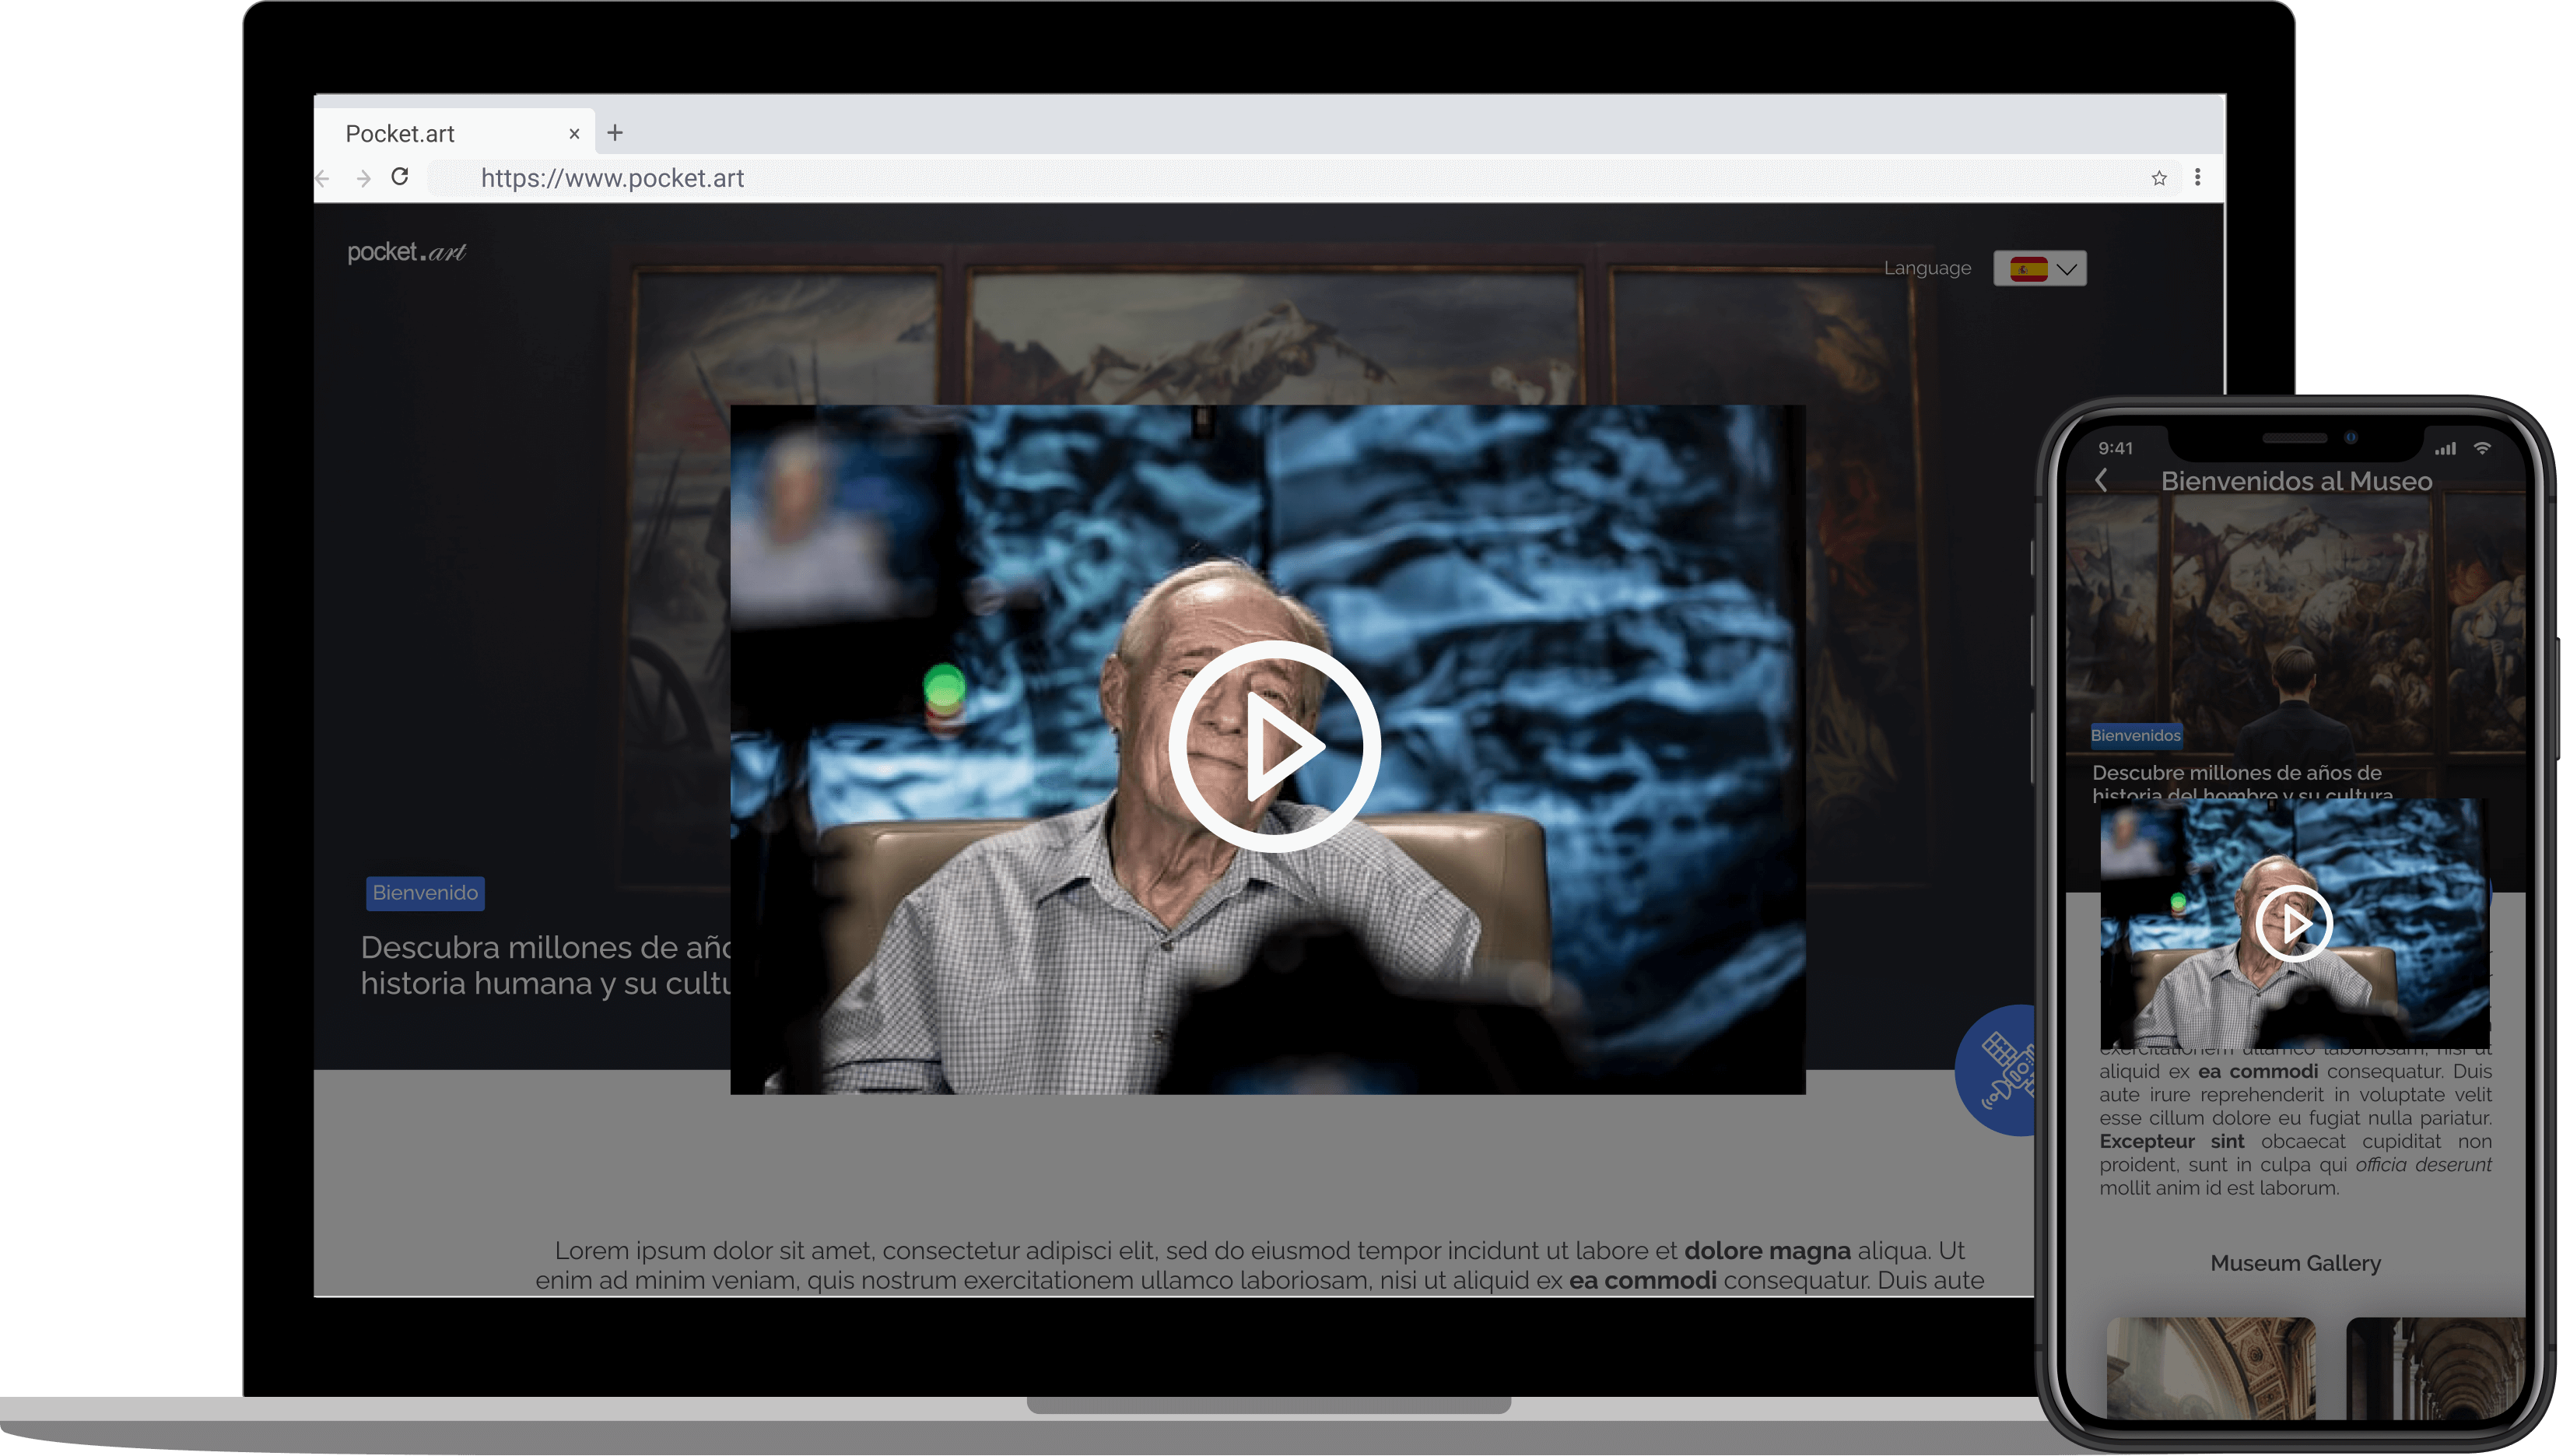Click the Museum Gallery heading on the phone
2563x1456 pixels.
[2295, 1263]
